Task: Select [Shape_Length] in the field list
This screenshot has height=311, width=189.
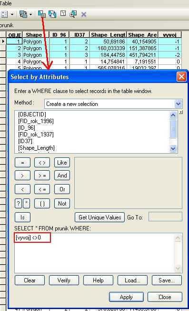Action: [36, 148]
